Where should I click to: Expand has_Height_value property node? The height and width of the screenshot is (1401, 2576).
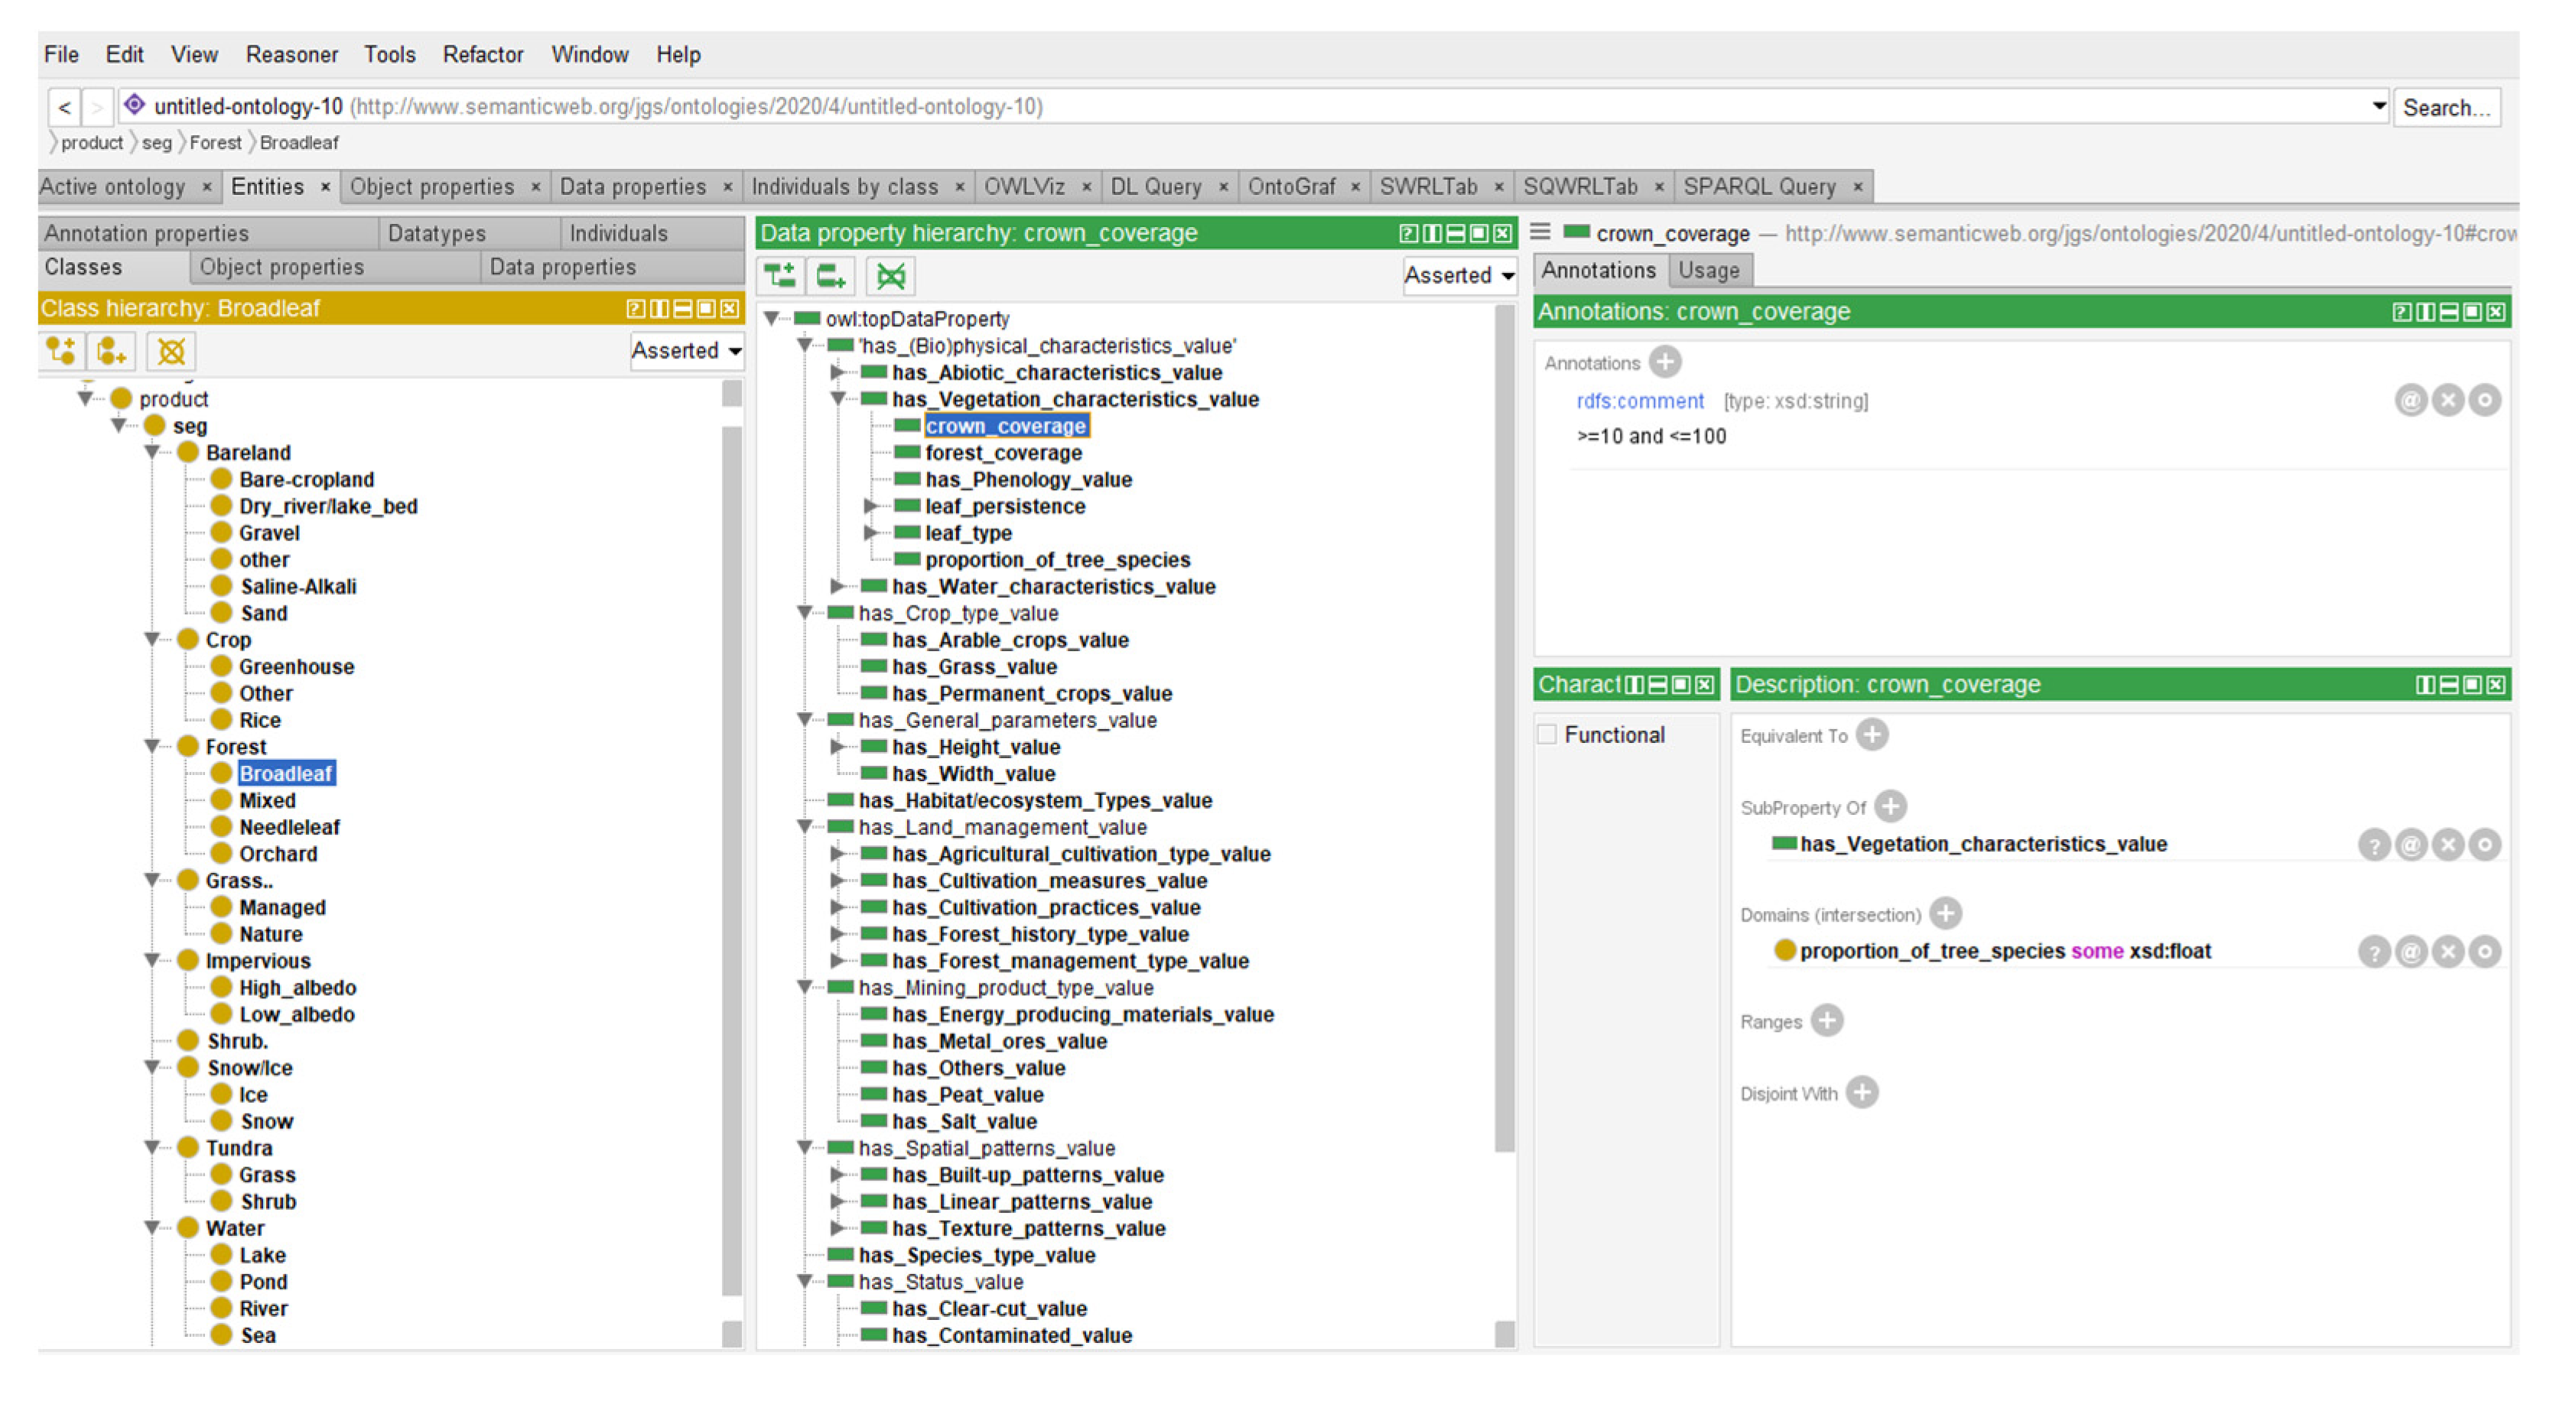(x=837, y=747)
